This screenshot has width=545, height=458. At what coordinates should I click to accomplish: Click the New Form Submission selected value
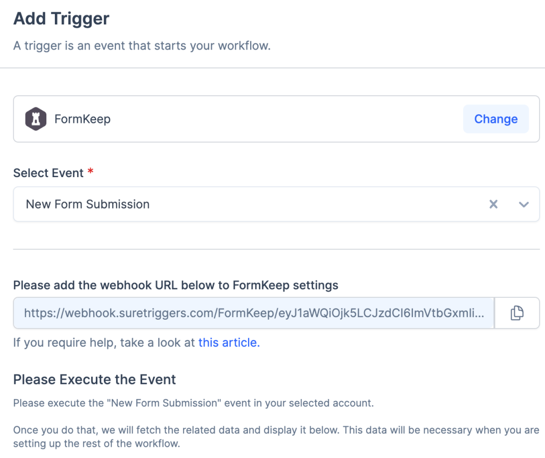coord(88,204)
